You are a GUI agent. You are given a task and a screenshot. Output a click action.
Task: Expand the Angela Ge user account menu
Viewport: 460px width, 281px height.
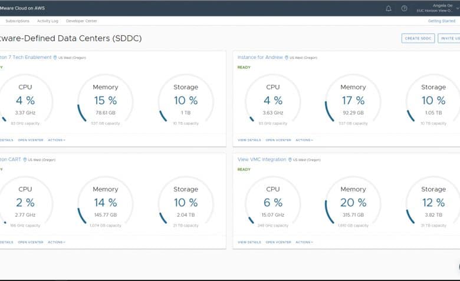437,8
